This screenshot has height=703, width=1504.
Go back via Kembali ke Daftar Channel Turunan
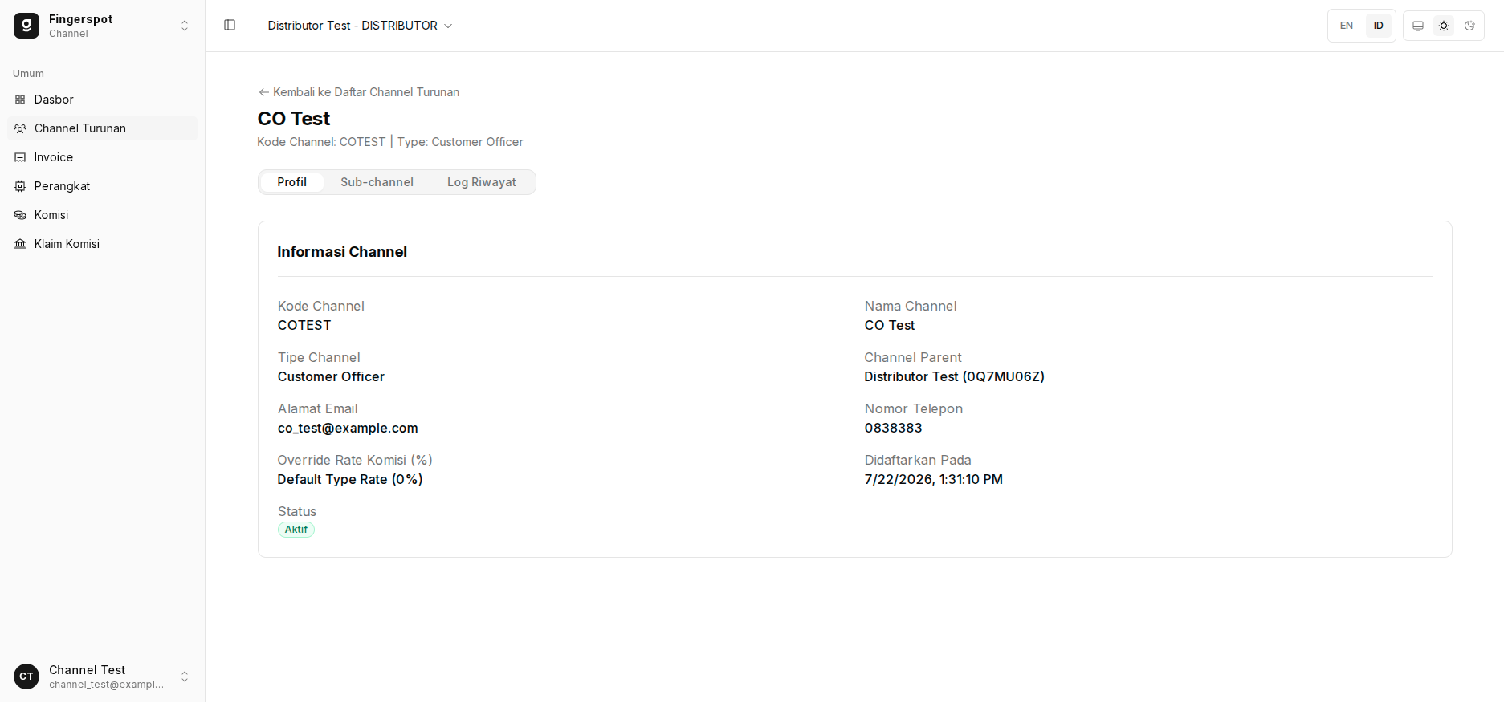[359, 92]
